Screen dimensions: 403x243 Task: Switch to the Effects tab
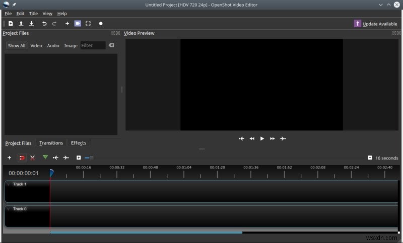coord(79,143)
